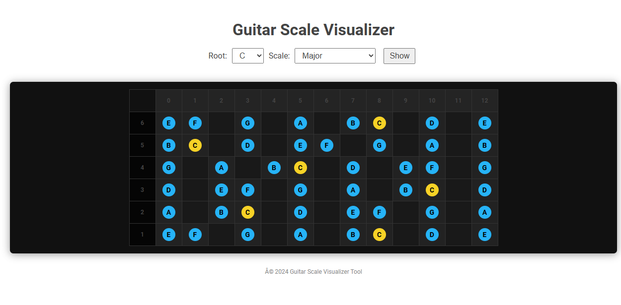This screenshot has width=621, height=305.
Task: Click the yellow C note on string 5
Action: tap(195, 145)
